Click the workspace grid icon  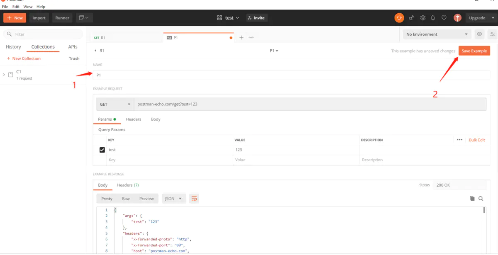tap(220, 18)
